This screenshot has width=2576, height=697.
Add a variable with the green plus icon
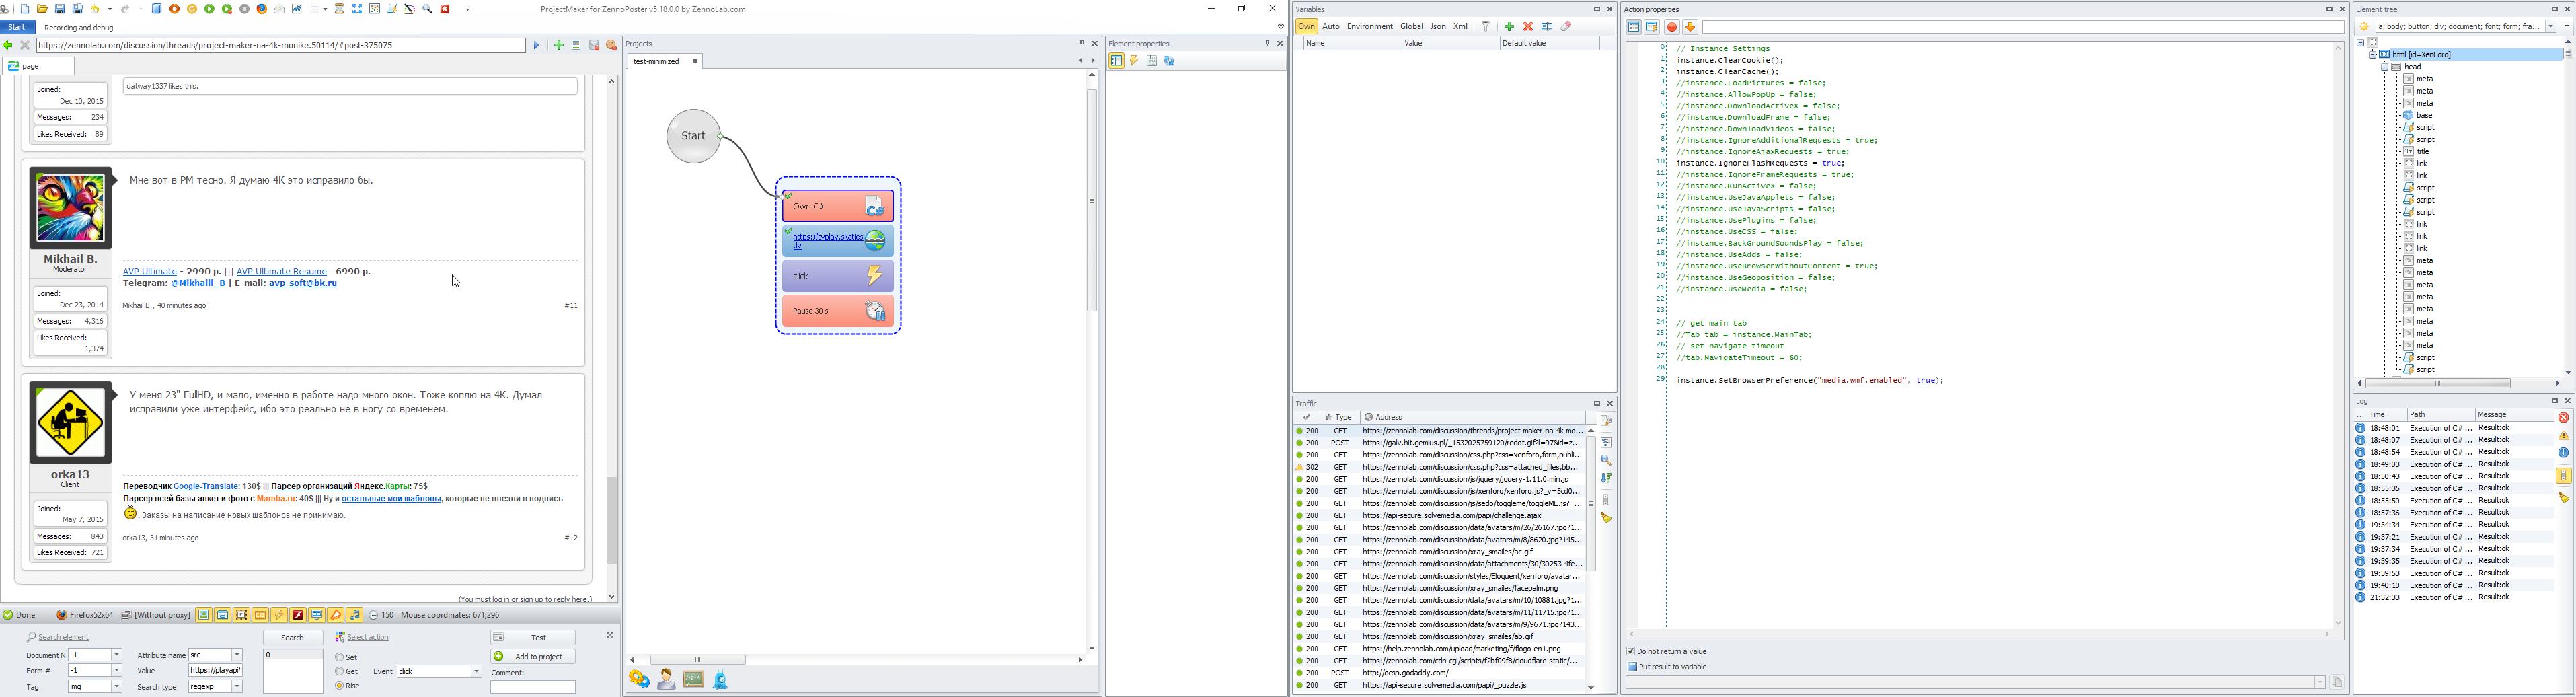(1509, 26)
